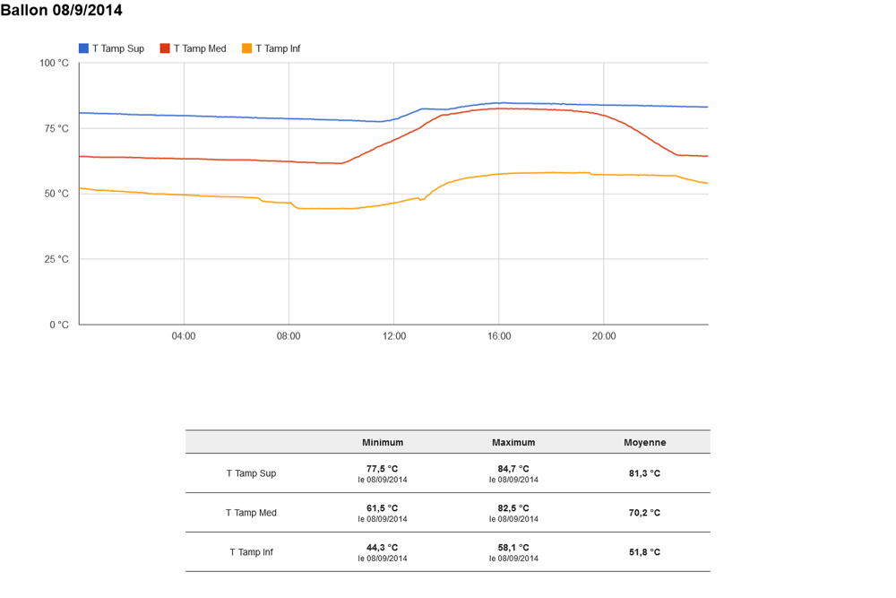Click the 20:00 time axis label
Screen dimensions: 896x598
pos(604,336)
